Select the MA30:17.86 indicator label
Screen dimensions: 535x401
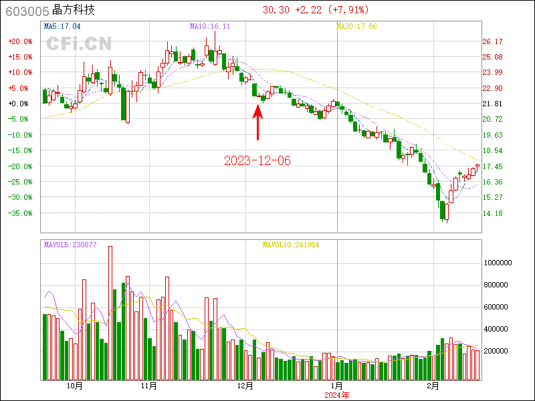pos(356,26)
